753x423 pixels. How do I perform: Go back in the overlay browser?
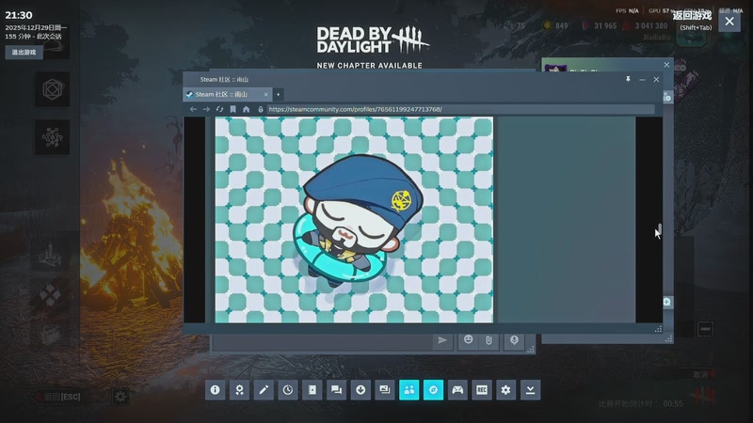click(x=193, y=109)
